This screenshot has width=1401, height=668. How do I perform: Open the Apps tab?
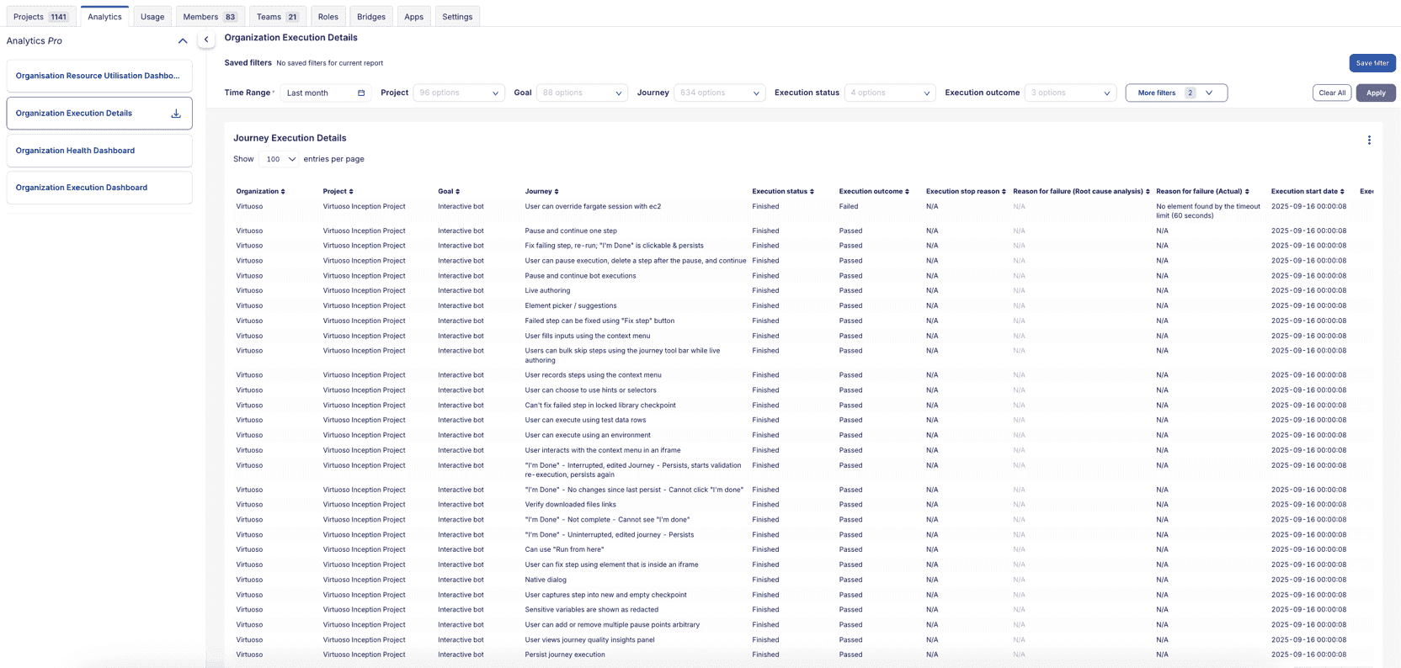pos(414,17)
